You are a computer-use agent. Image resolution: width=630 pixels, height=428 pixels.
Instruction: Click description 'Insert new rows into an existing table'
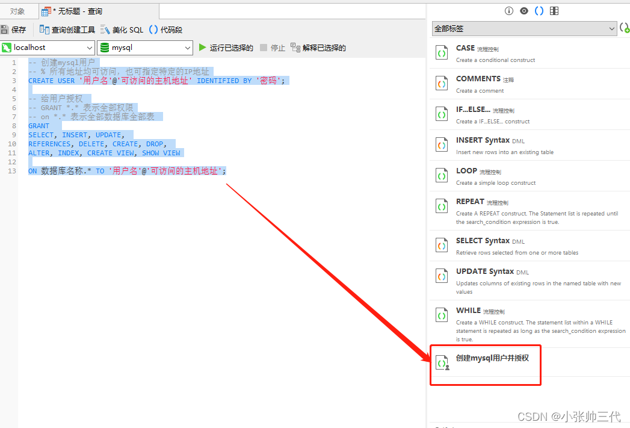click(505, 152)
